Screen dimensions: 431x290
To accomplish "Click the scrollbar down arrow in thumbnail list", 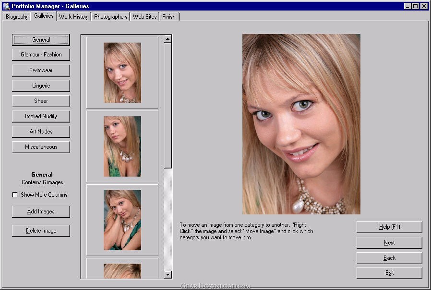I will pyautogui.click(x=168, y=274).
